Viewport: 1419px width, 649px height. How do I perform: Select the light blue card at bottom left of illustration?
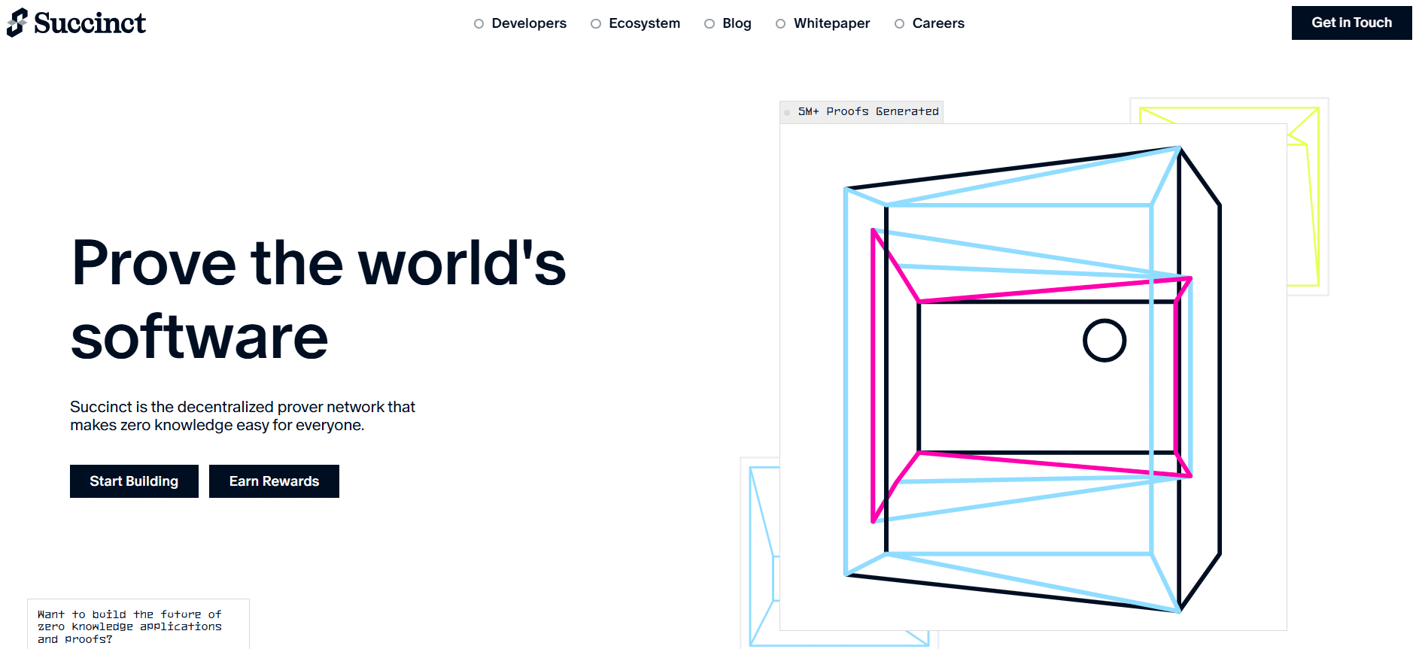click(761, 557)
